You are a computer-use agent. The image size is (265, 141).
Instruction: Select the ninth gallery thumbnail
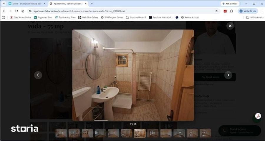166,133
